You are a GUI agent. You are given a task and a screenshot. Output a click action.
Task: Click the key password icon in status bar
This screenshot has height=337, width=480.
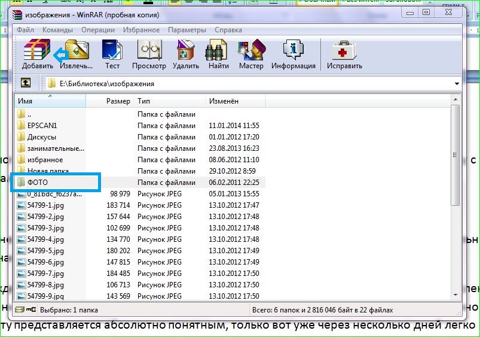(31, 309)
